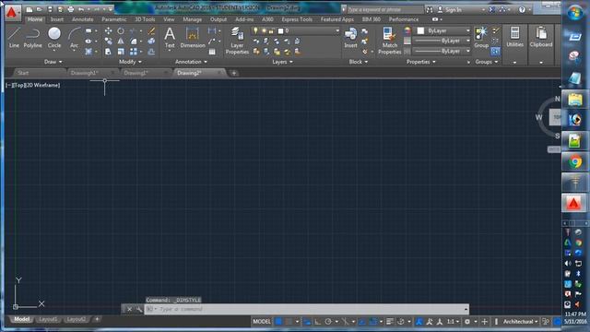Click the Top 2D Wireframe viewport label
Screen dimensions: 590x332
[33, 85]
